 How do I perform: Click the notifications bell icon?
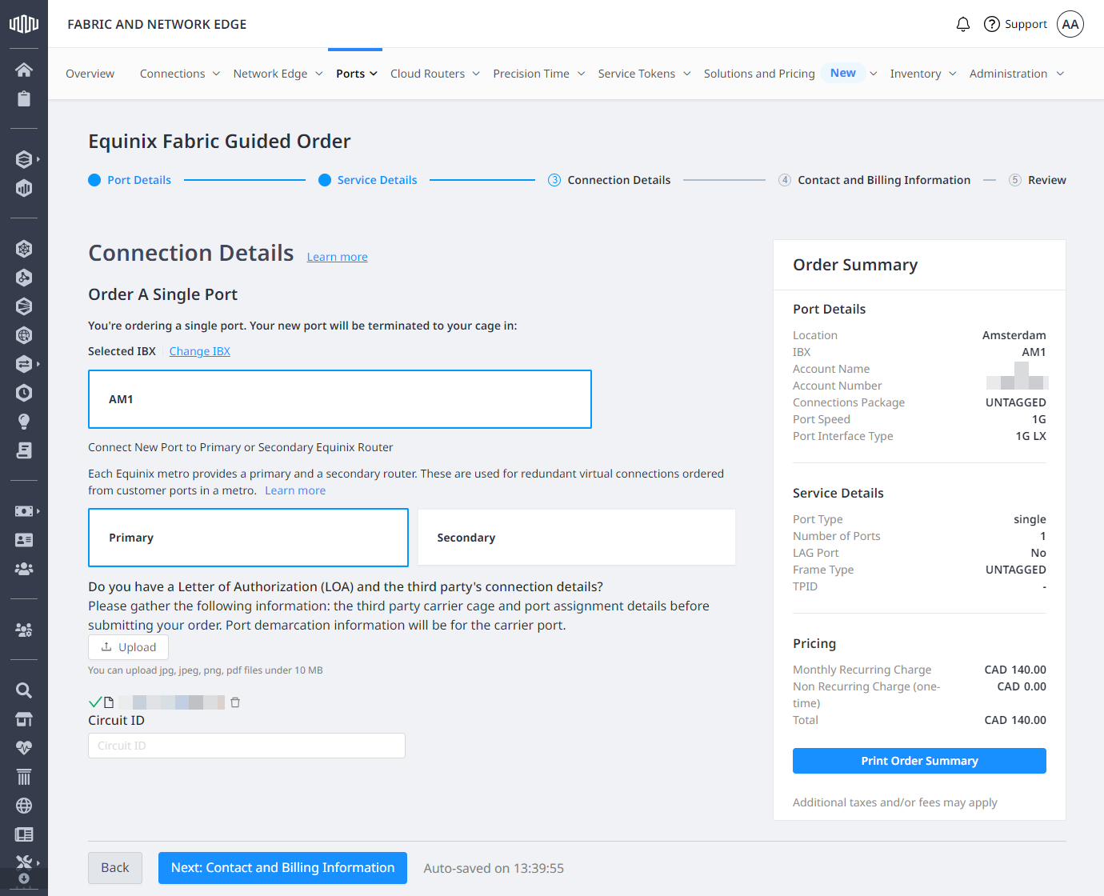963,24
